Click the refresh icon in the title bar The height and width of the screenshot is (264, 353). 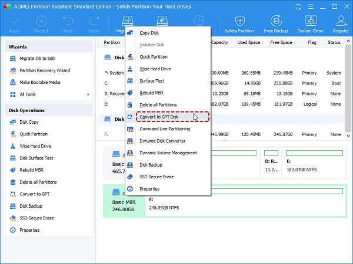coord(298,6)
